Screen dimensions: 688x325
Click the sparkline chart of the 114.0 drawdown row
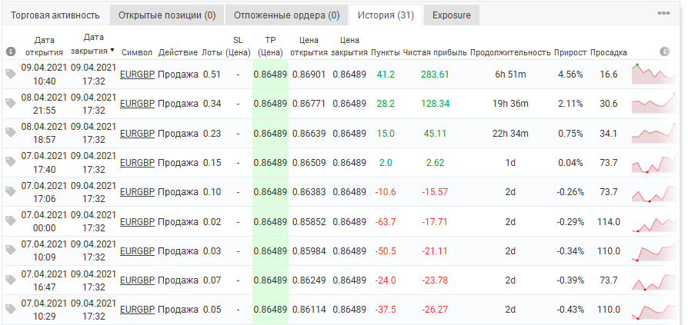point(655,222)
